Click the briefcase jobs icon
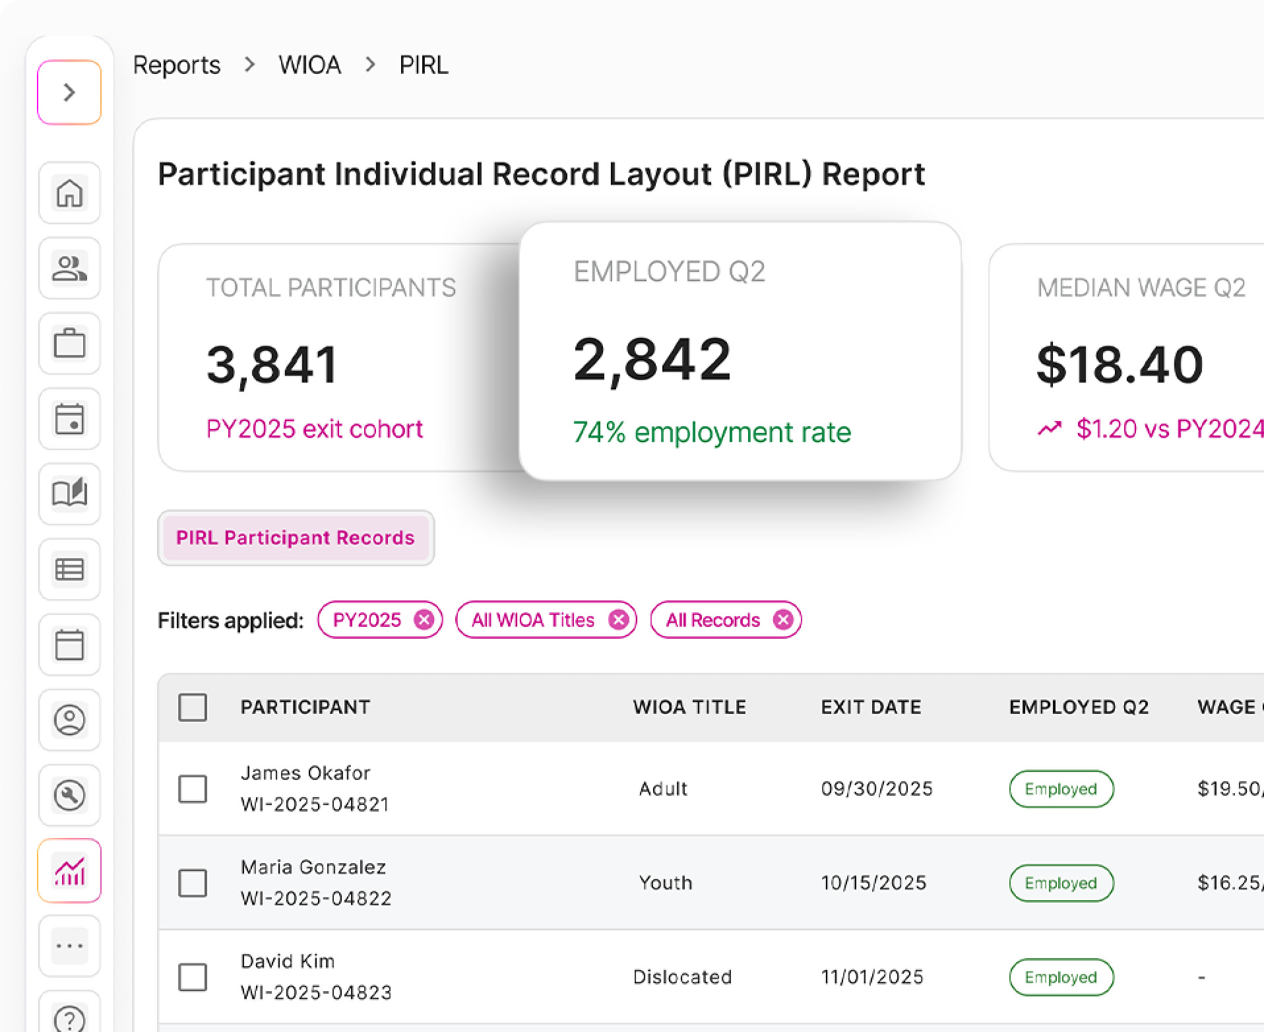This screenshot has width=1264, height=1032. click(69, 344)
